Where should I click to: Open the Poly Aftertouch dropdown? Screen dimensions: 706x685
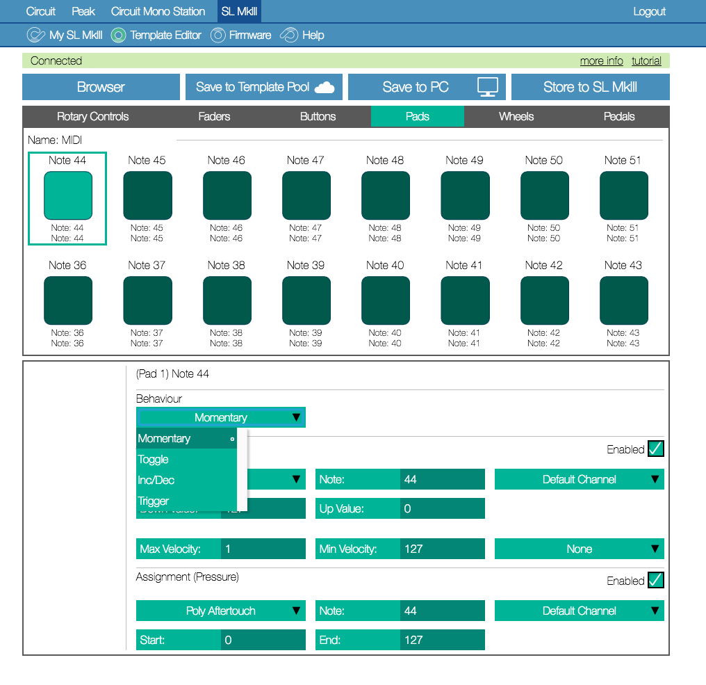221,611
